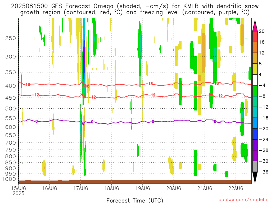Click the gray swatch between -32 and -36
Screen dimensions: 271x203
click(255, 167)
